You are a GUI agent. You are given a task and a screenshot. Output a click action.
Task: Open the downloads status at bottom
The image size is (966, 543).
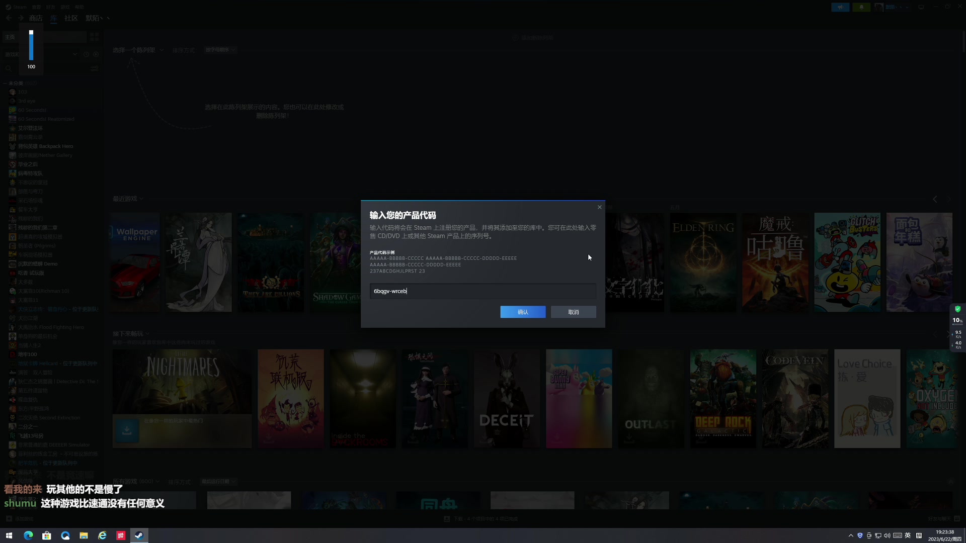pyautogui.click(x=480, y=519)
